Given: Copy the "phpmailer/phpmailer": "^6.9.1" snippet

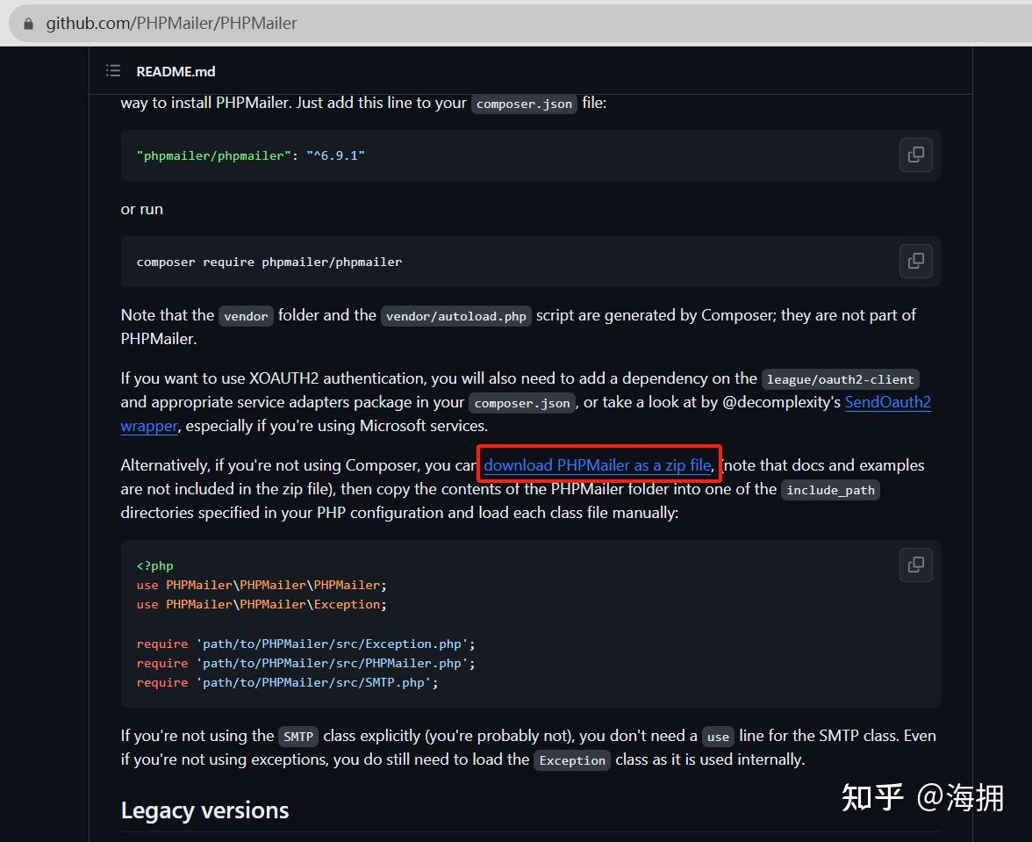Looking at the screenshot, I should [915, 155].
